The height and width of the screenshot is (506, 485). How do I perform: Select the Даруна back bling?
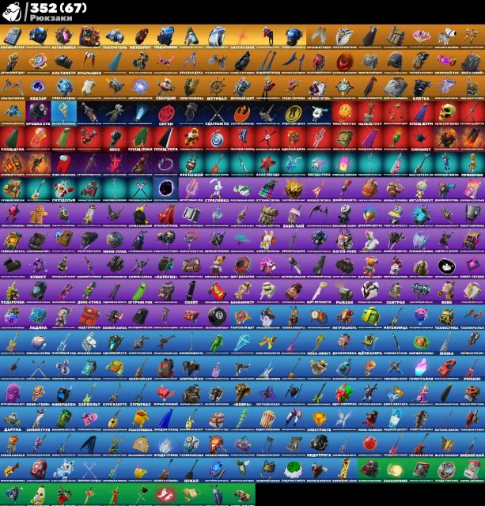(x=13, y=419)
